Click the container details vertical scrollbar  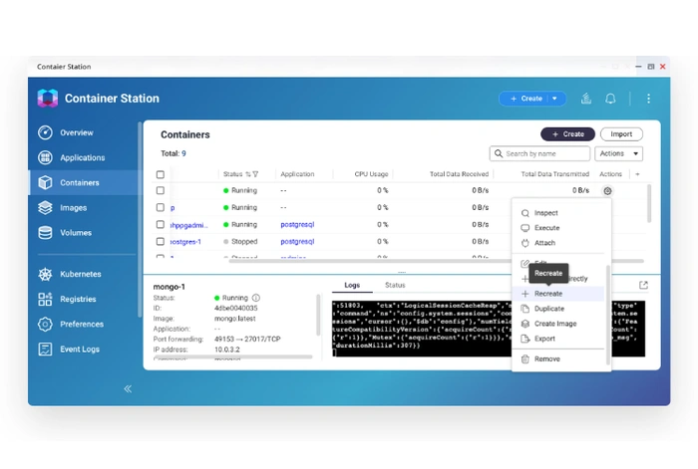click(x=318, y=315)
